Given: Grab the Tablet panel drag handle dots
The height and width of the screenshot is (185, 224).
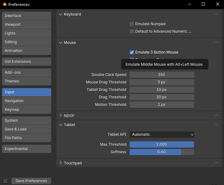Looking at the screenshot, I should (217, 125).
